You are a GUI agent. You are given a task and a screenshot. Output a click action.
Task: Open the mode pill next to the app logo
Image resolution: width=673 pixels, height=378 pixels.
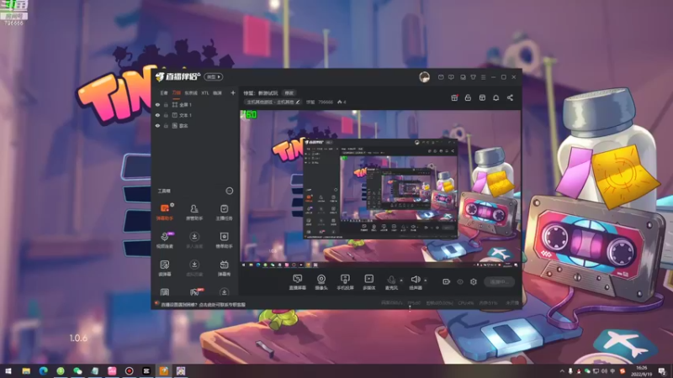pyautogui.click(x=214, y=77)
